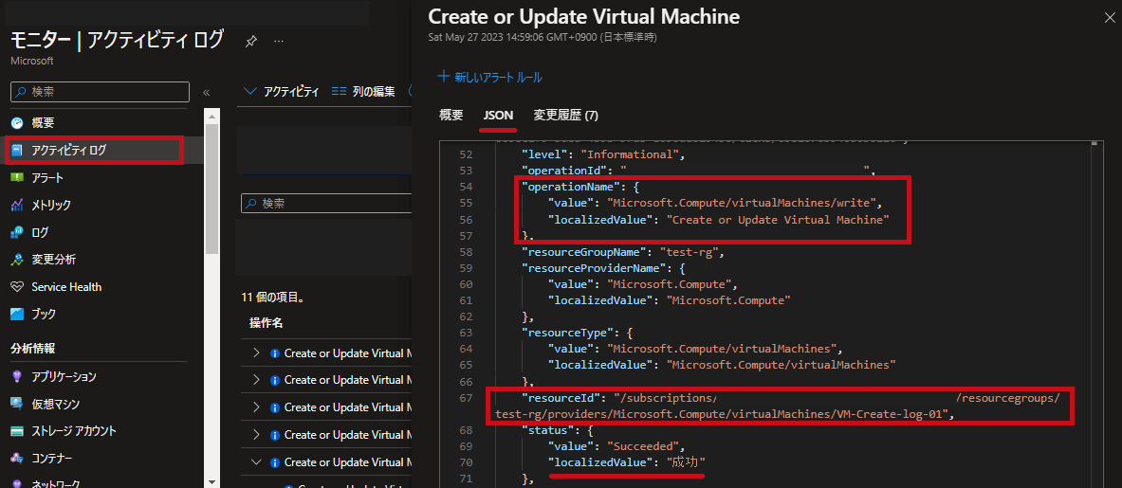Open 列の編集 column editor
The height and width of the screenshot is (488, 1122).
tap(363, 92)
